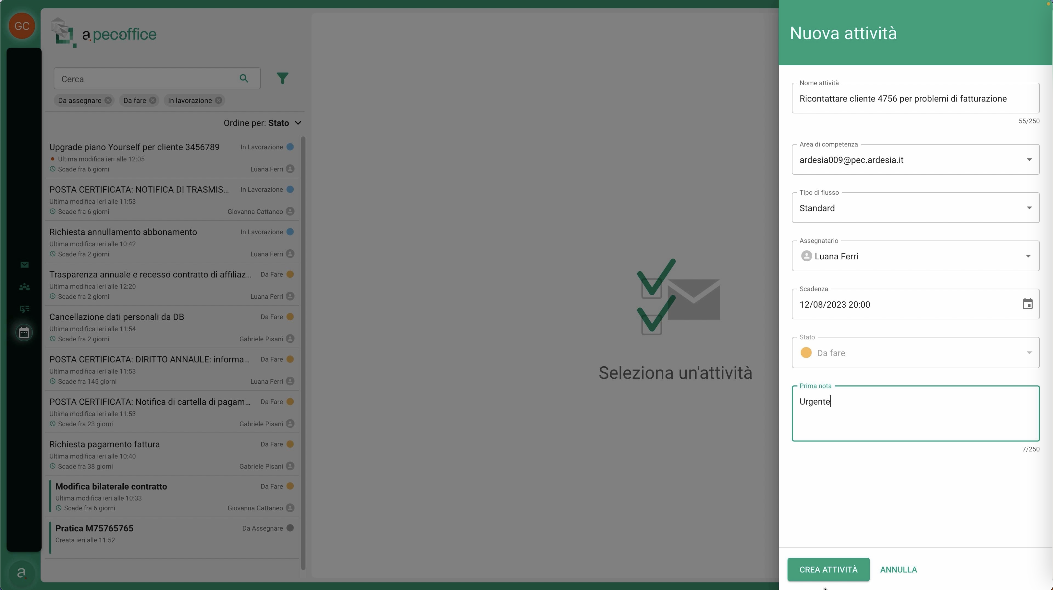Image resolution: width=1053 pixels, height=590 pixels.
Task: Open the filter funnel icon
Action: (x=282, y=78)
